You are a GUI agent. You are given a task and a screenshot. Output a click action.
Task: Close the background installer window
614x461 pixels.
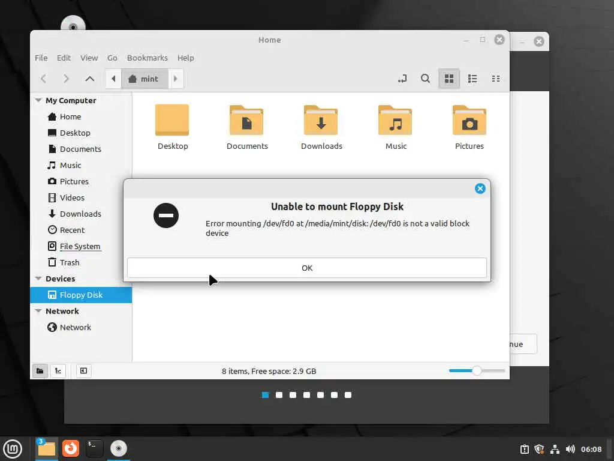coord(539,41)
